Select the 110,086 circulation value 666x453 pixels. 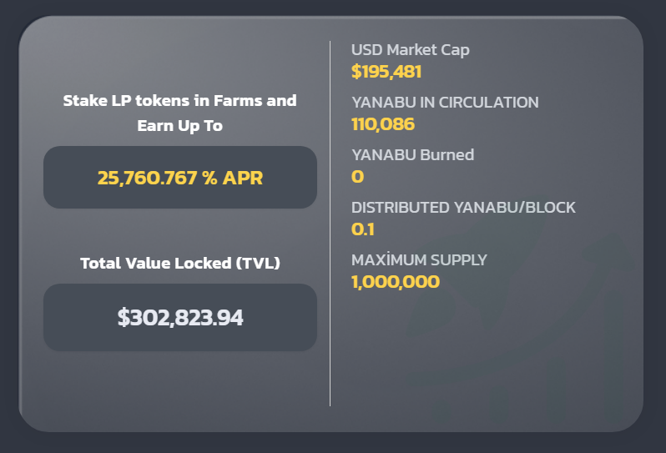point(383,124)
